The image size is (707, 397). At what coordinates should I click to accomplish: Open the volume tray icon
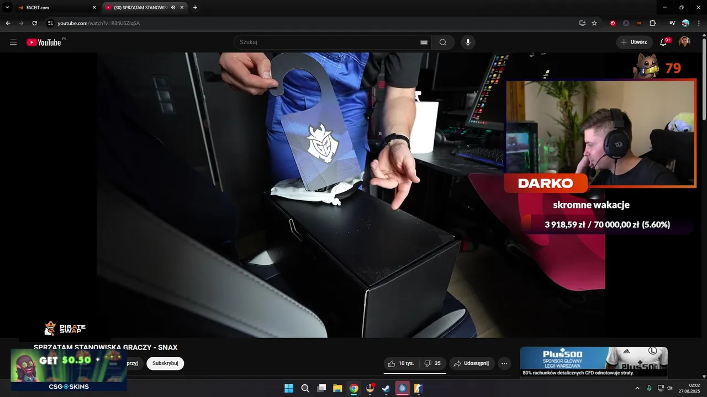669,388
